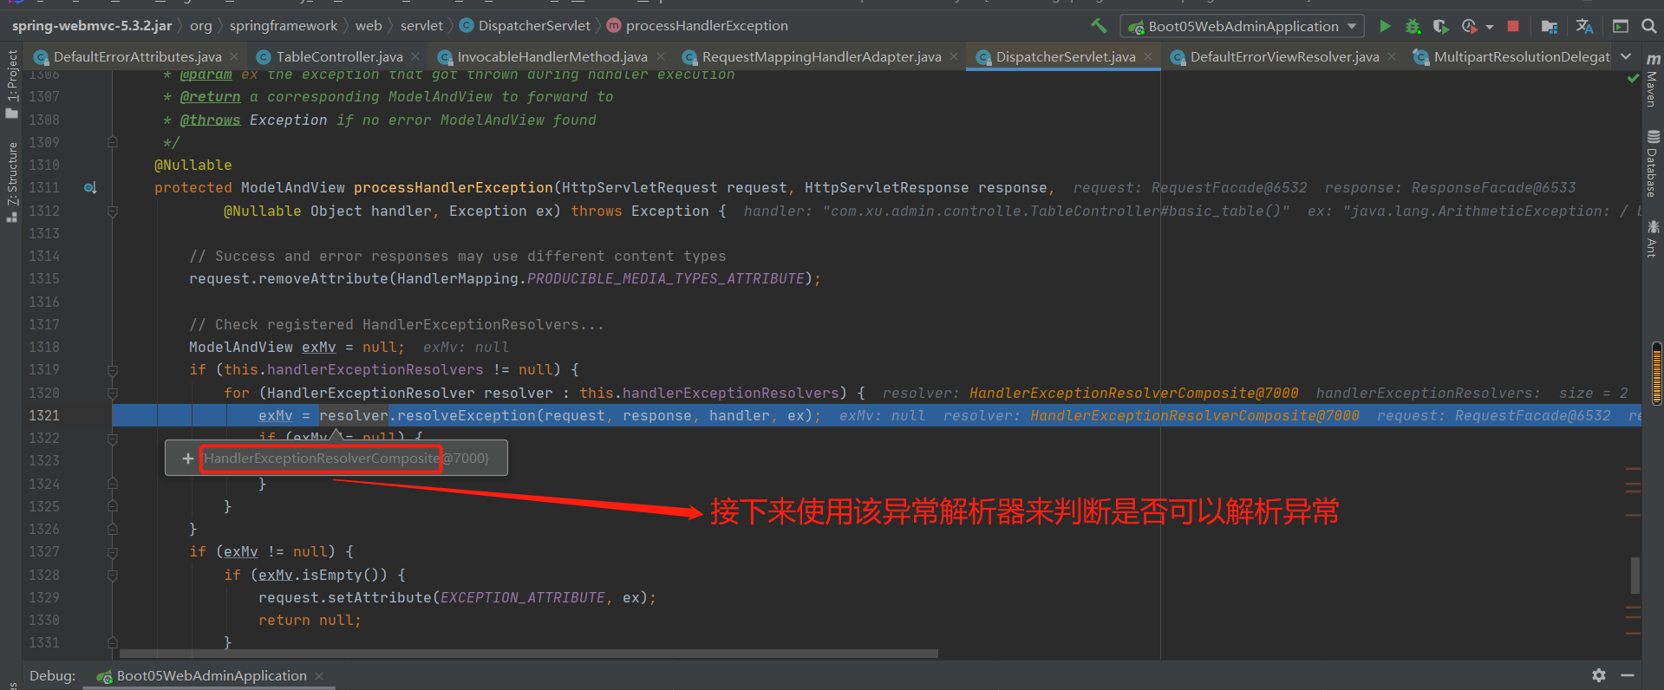Toggle fold marker at line 1312
The image size is (1664, 690).
coord(113,211)
